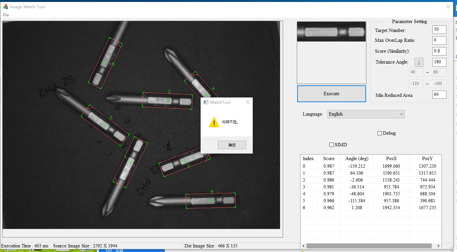Open the File menu

(x=6, y=15)
